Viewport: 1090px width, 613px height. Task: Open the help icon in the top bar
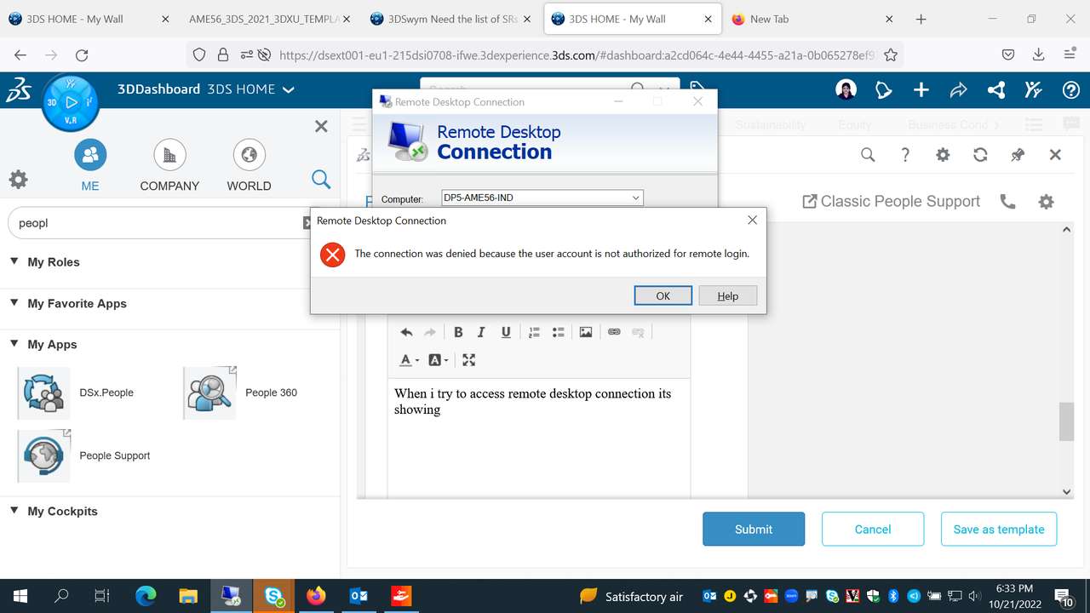[x=1070, y=89]
